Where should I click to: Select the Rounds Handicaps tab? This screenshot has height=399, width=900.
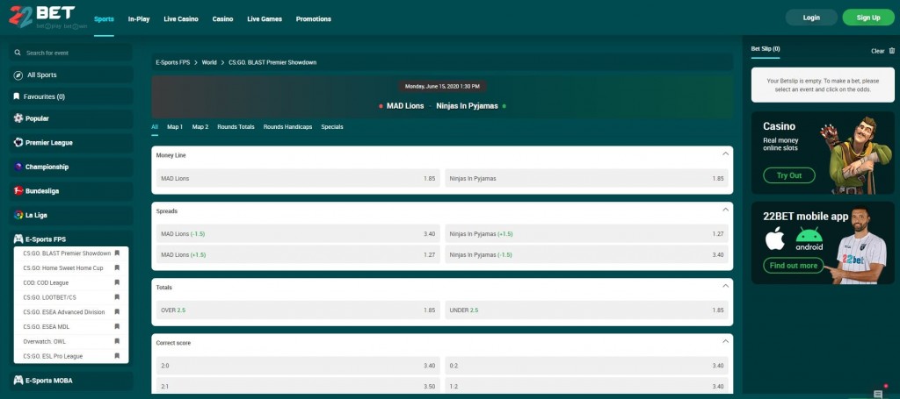coord(287,127)
